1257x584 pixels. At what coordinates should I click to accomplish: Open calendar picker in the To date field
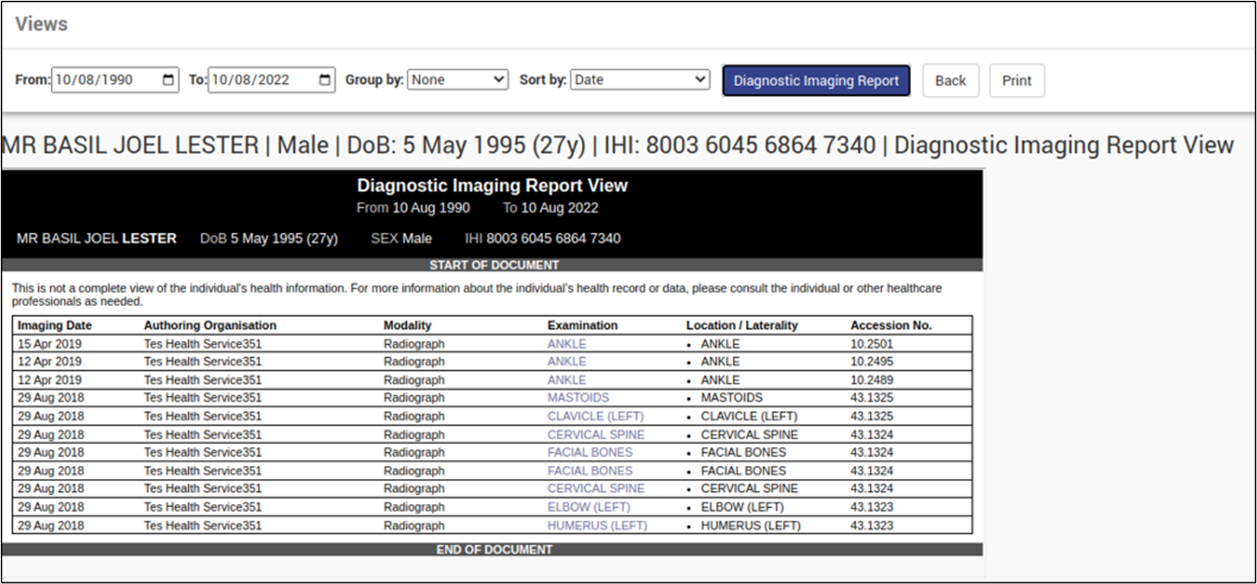325,80
